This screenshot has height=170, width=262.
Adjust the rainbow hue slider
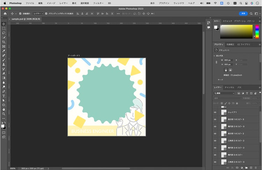(257, 31)
